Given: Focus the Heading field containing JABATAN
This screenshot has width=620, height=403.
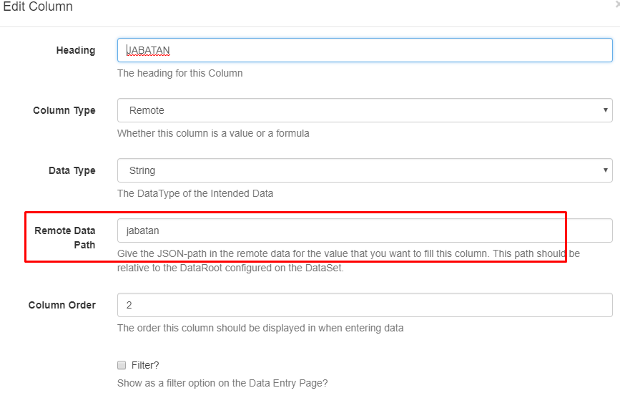Looking at the screenshot, I should coord(365,50).
